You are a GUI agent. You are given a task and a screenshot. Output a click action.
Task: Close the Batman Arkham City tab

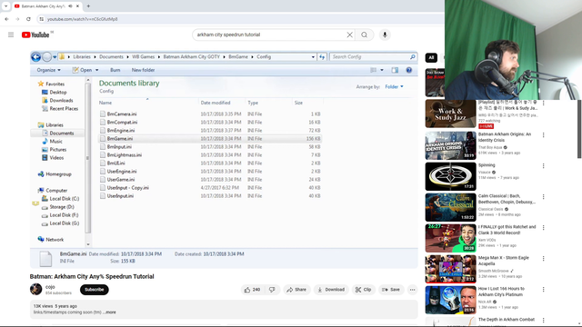tap(77, 6)
